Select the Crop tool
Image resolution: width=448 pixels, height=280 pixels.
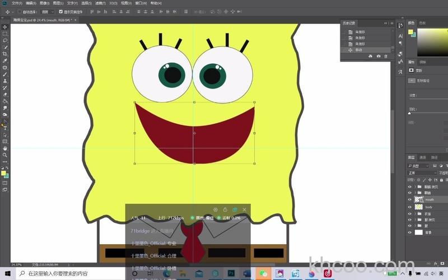coord(5,54)
